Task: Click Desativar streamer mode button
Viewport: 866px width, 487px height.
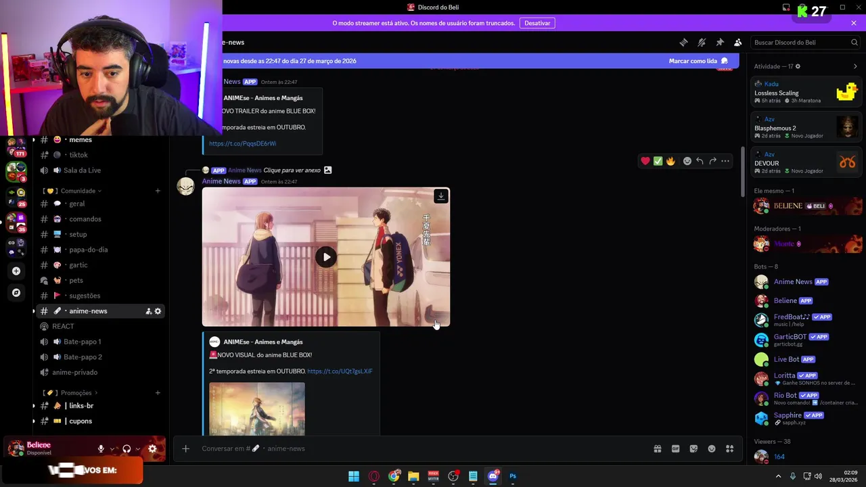Action: click(537, 23)
